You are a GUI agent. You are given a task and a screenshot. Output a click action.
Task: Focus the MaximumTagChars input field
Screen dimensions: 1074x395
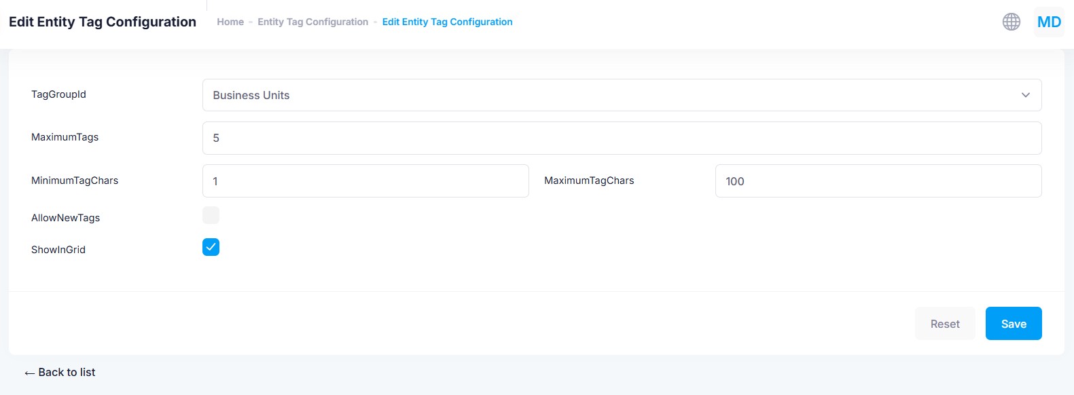(x=878, y=181)
